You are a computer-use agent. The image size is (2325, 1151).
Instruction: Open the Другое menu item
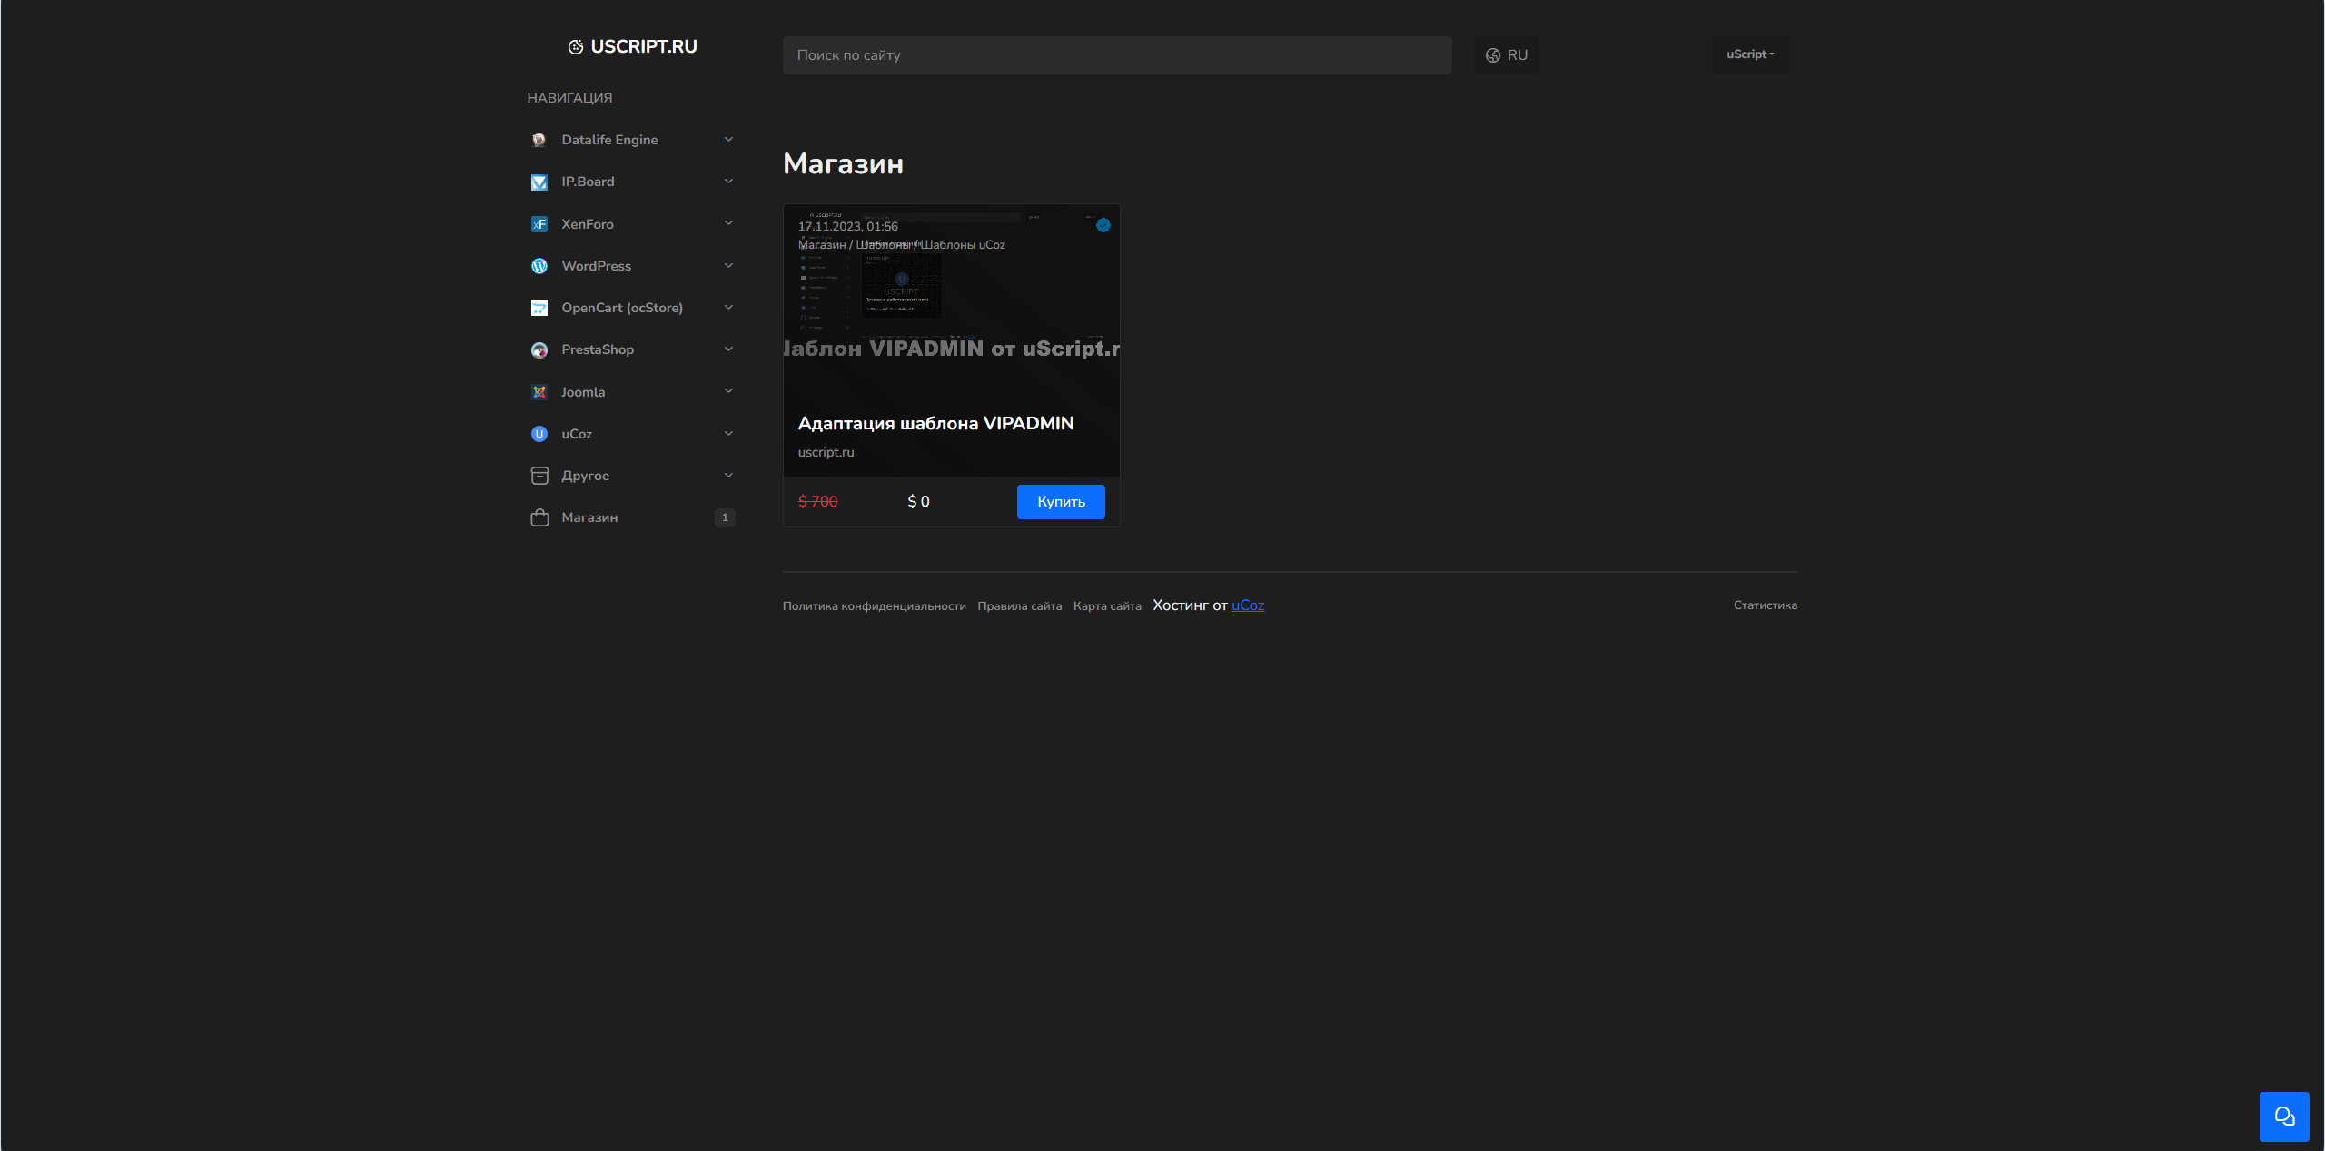pos(633,476)
